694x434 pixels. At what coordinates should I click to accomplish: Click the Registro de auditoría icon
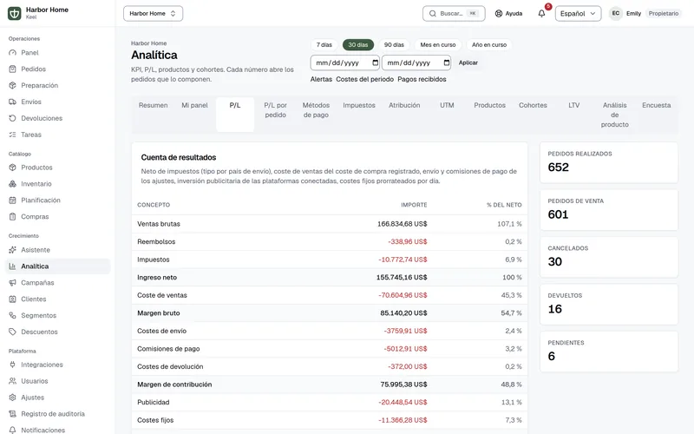[x=12, y=414]
